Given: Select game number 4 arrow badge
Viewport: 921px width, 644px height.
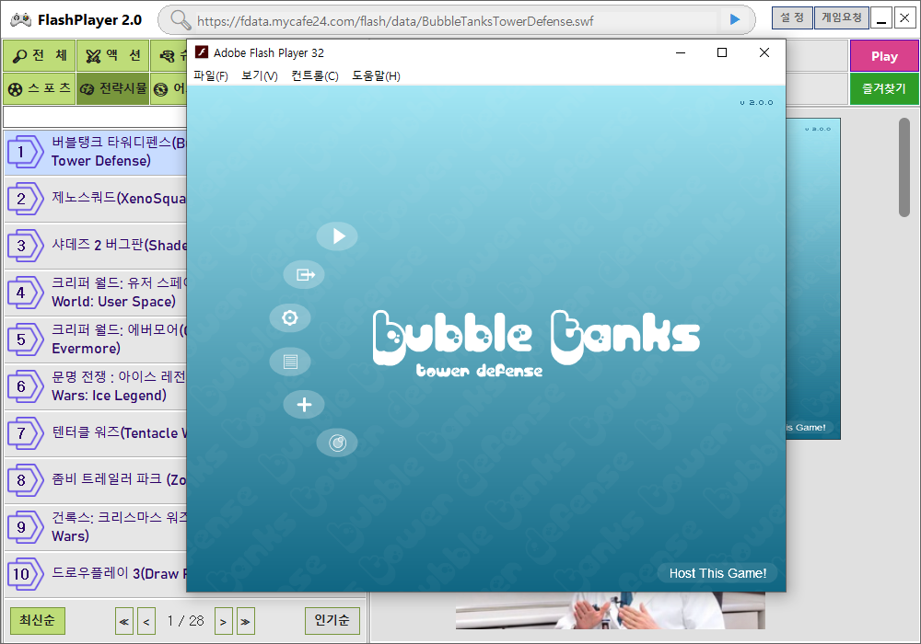Looking at the screenshot, I should click(25, 293).
